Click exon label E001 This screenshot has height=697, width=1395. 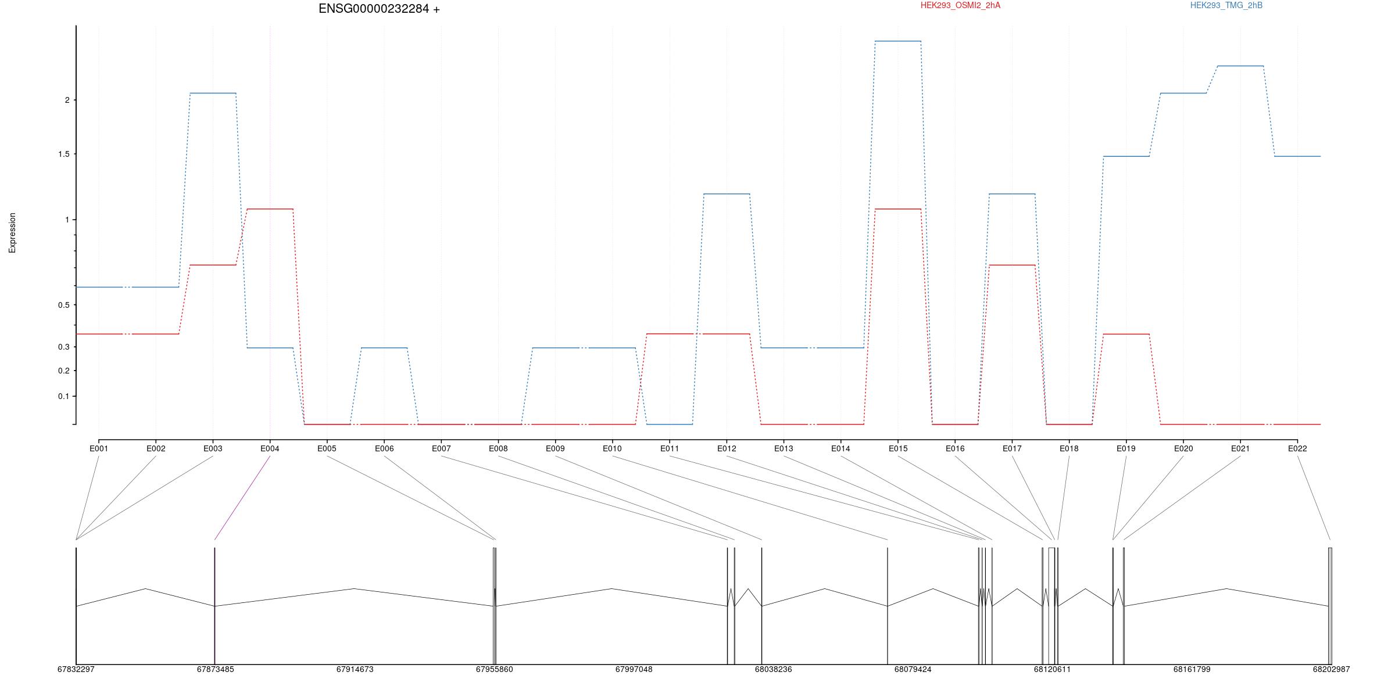click(x=99, y=448)
